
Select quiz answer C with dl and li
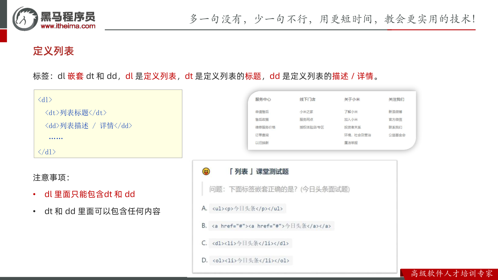click(250, 243)
